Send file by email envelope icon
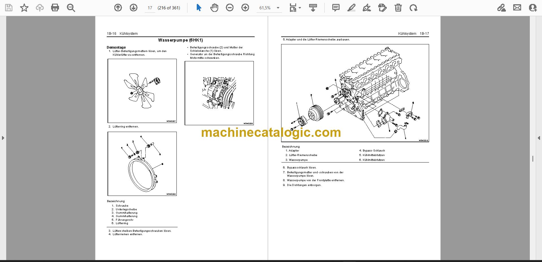Image resolution: width=542 pixels, height=262 pixels. pyautogui.click(x=517, y=8)
